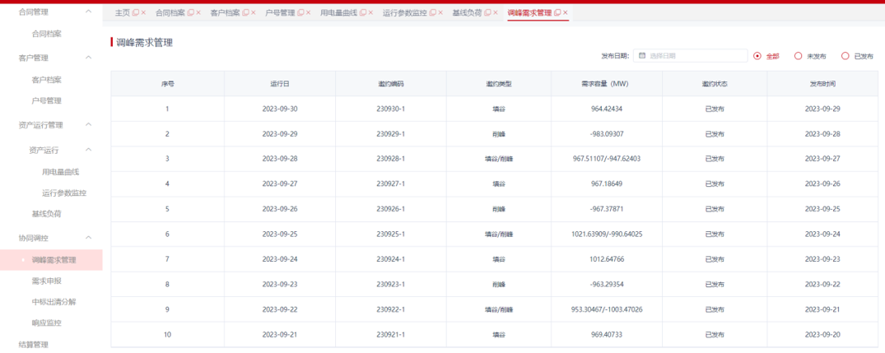This screenshot has height=353, width=885.
Task: Close the 客户档案 tab with its x
Action: tap(254, 12)
